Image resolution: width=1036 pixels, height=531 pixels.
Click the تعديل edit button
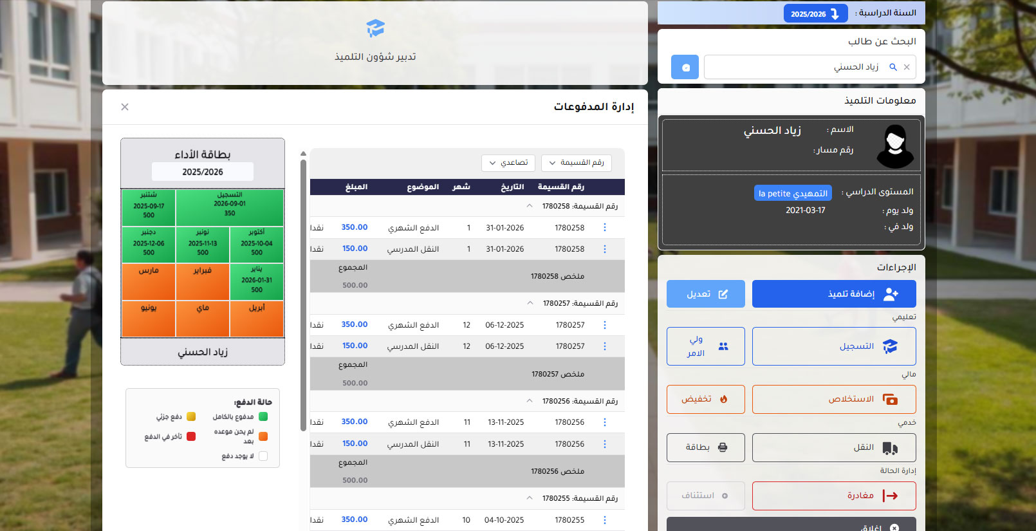click(705, 294)
